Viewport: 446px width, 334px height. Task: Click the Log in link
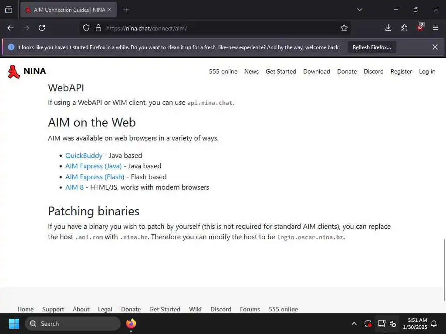(x=427, y=72)
